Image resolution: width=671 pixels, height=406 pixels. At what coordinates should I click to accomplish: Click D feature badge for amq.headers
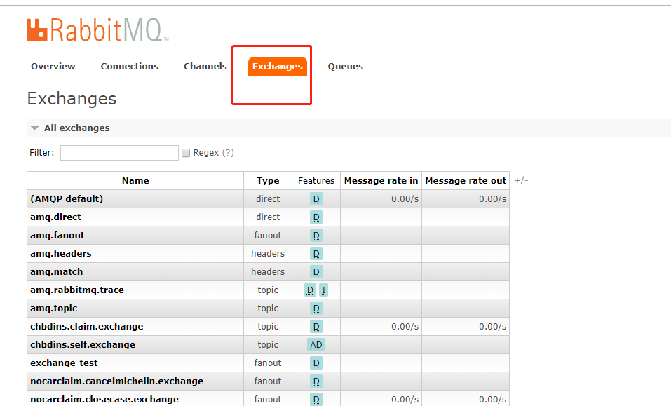pos(316,254)
